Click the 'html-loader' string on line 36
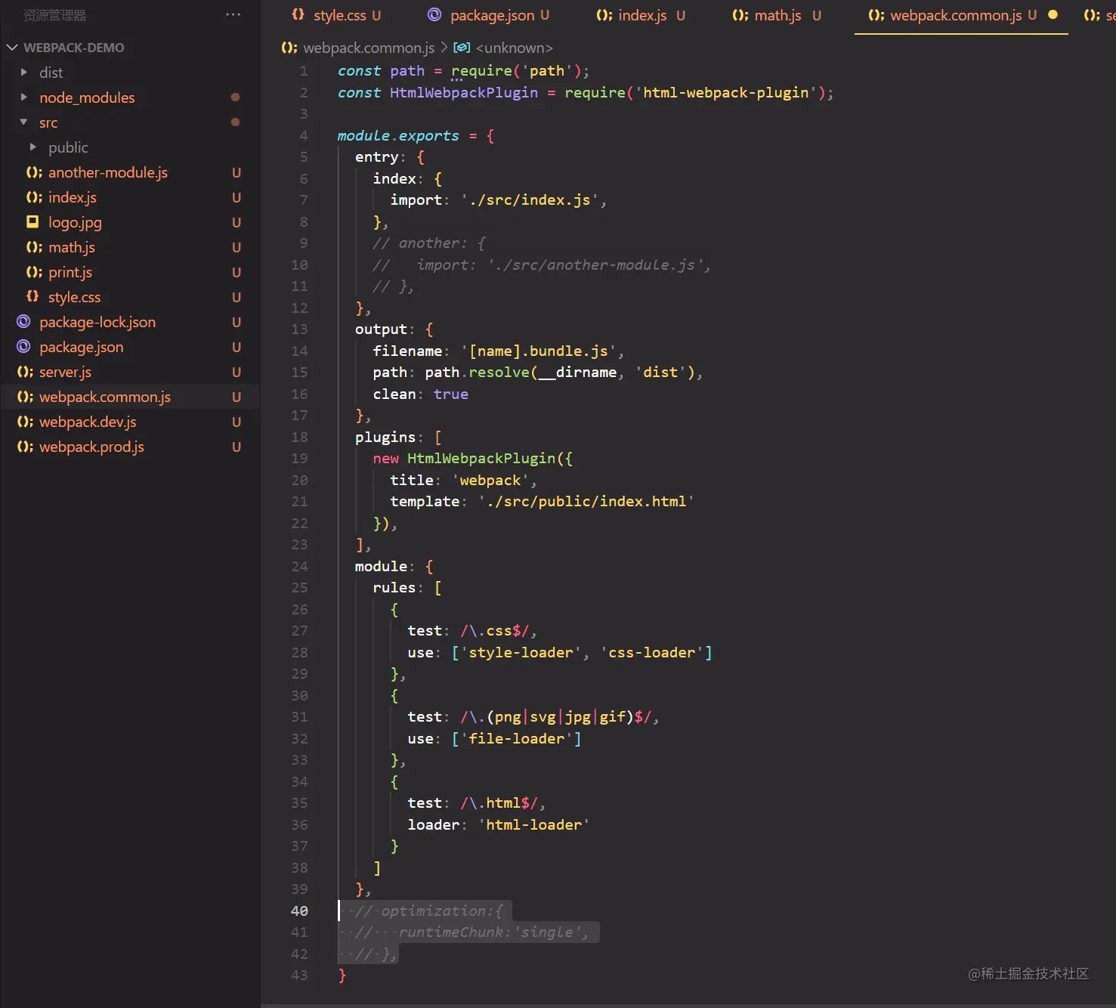Viewport: 1116px width, 1008px height. click(534, 824)
